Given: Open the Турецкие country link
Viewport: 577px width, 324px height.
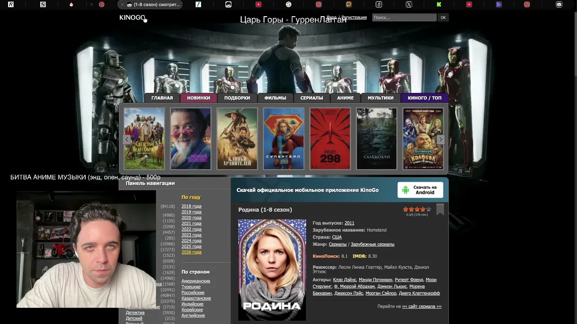Looking at the screenshot, I should (191, 287).
